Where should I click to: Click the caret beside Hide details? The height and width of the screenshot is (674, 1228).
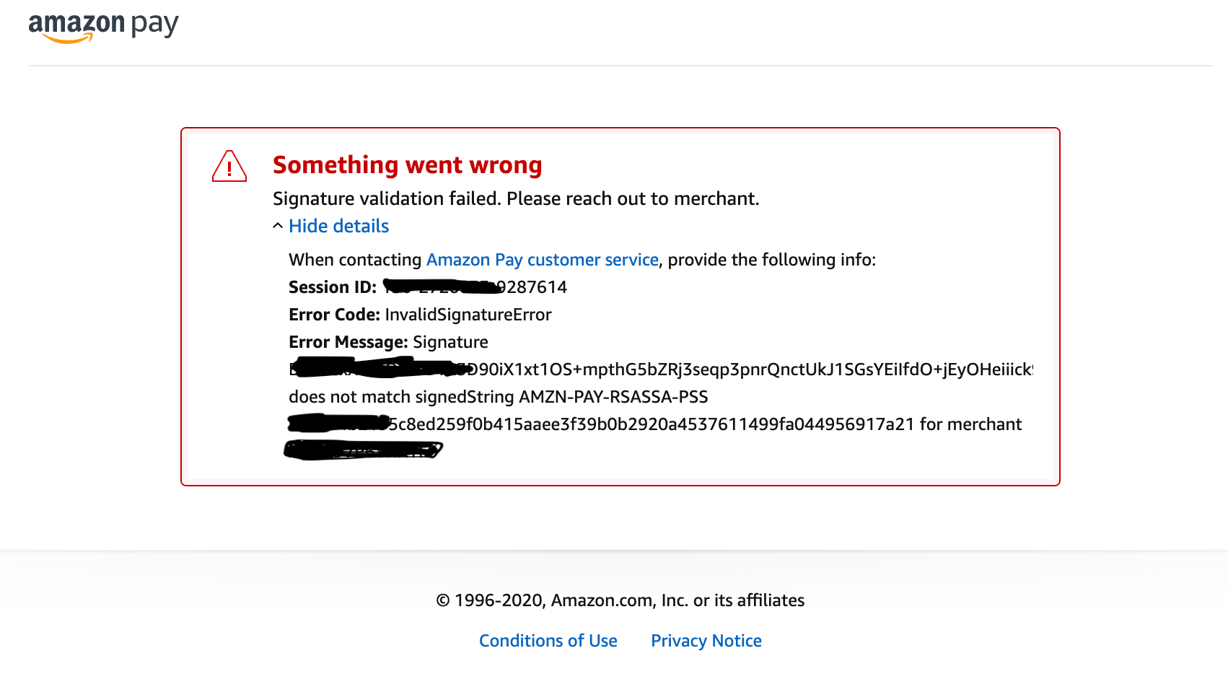click(x=278, y=226)
